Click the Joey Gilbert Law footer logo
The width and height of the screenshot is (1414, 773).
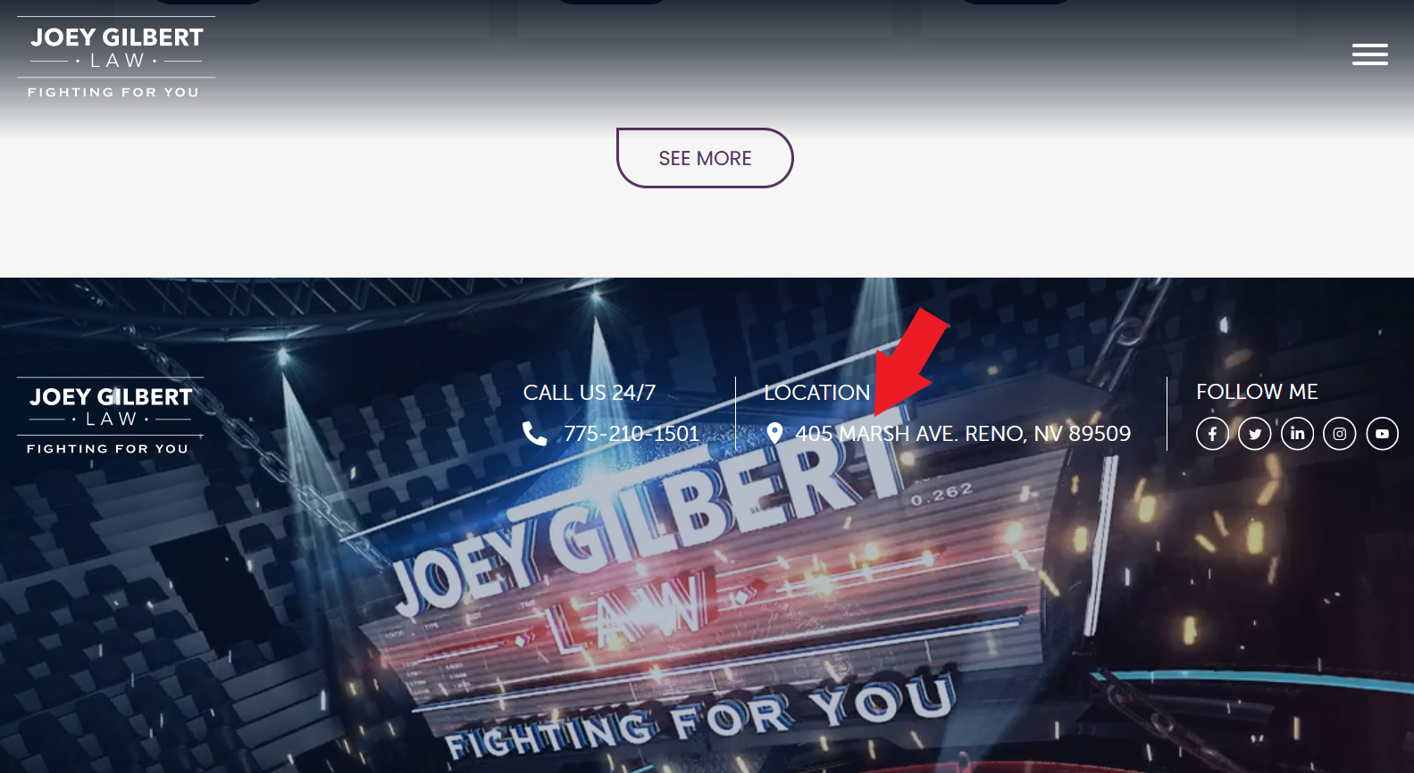point(110,416)
